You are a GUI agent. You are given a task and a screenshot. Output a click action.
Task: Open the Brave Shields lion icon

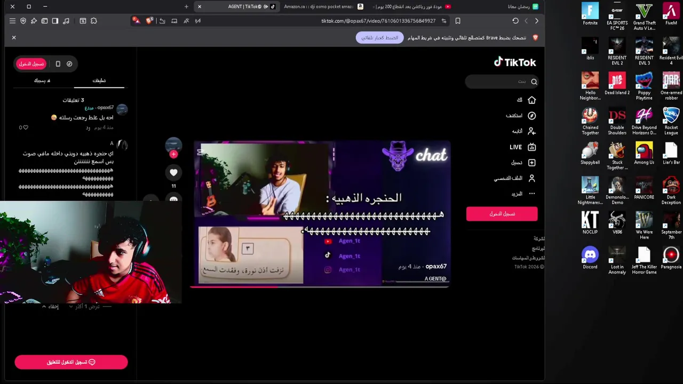click(149, 21)
